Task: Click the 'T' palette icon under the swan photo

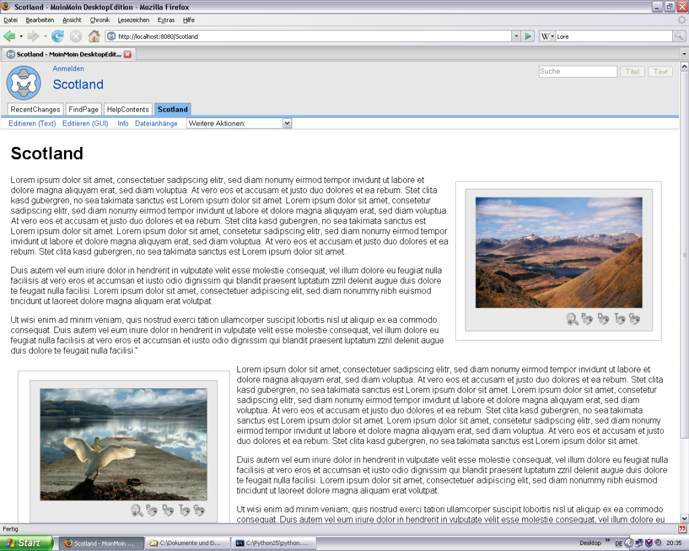Action: tap(184, 510)
